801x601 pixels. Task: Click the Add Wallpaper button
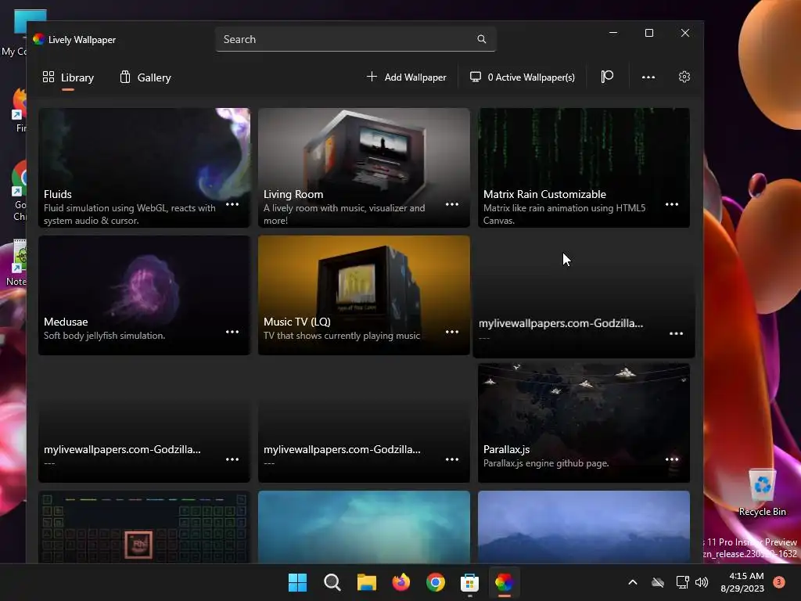[407, 77]
